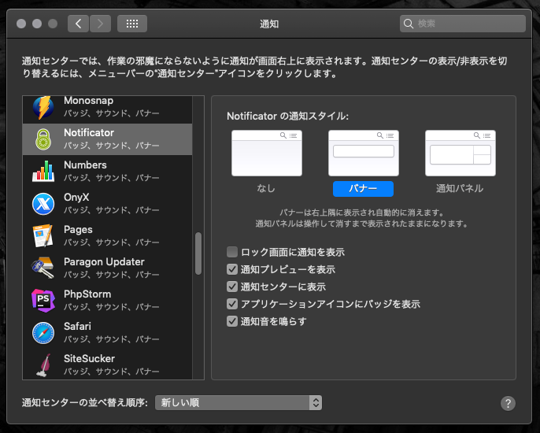Click the app list scrollbar thumb
The height and width of the screenshot is (433, 540).
(x=198, y=254)
